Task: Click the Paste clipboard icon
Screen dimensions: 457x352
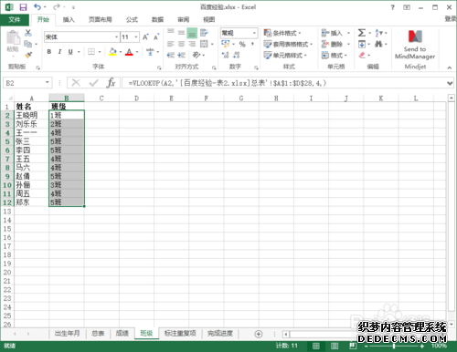Action: [13, 37]
